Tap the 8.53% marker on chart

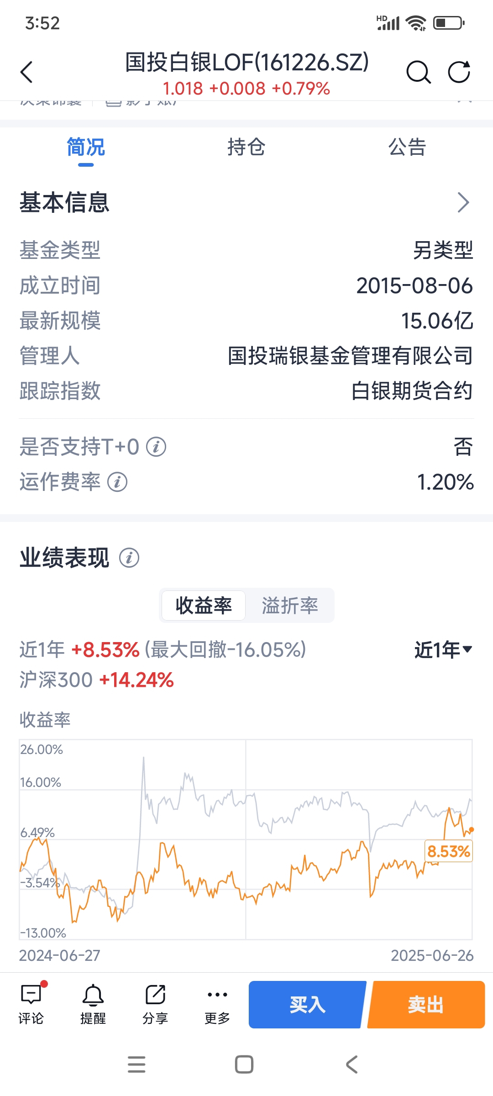coord(449,851)
